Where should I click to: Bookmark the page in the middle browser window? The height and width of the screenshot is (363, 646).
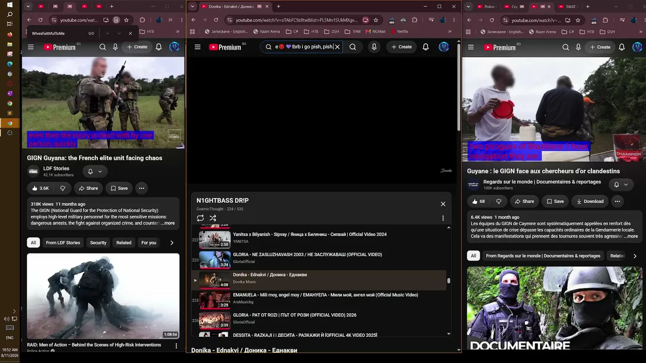coord(376,20)
